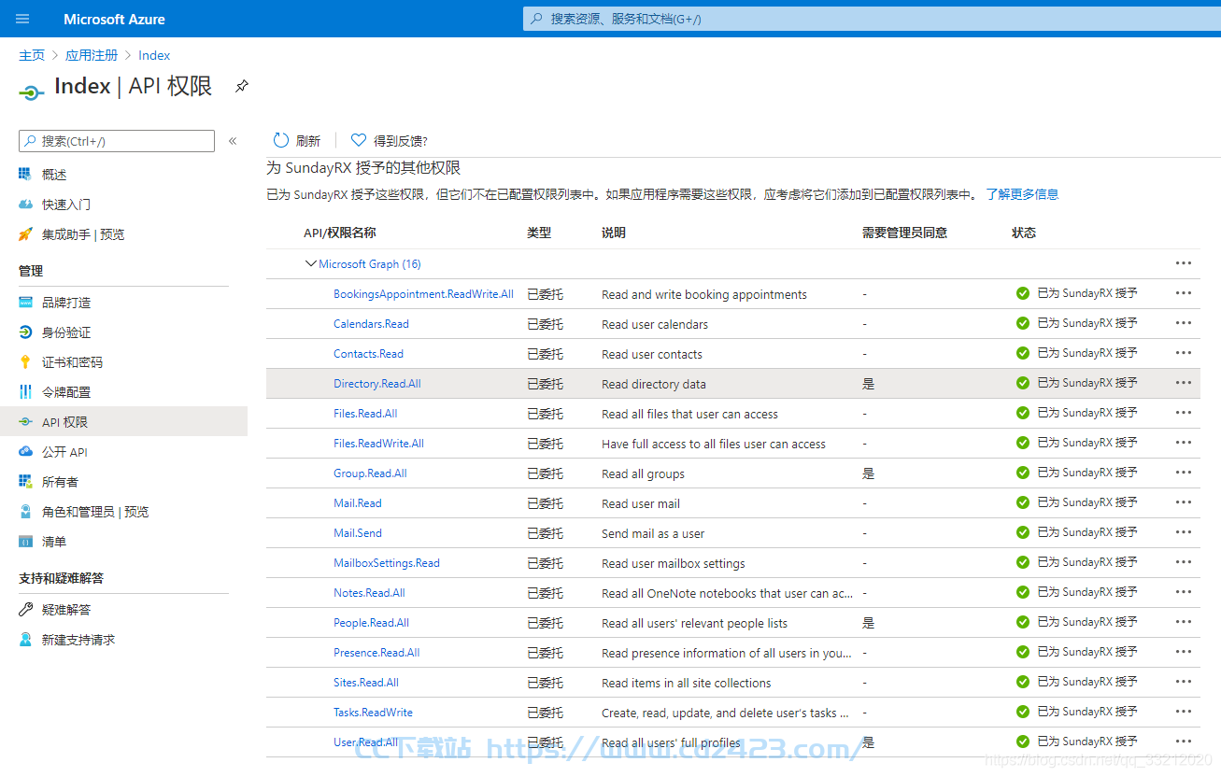The height and width of the screenshot is (777, 1221).
Task: Open ellipsis menu for Calendars.Read row
Action: pos(1184,323)
